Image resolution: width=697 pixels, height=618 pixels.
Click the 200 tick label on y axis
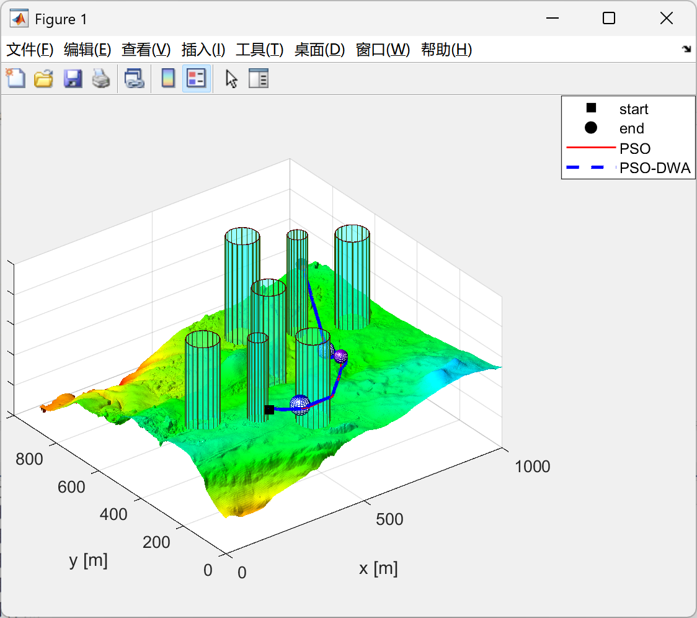click(x=156, y=542)
